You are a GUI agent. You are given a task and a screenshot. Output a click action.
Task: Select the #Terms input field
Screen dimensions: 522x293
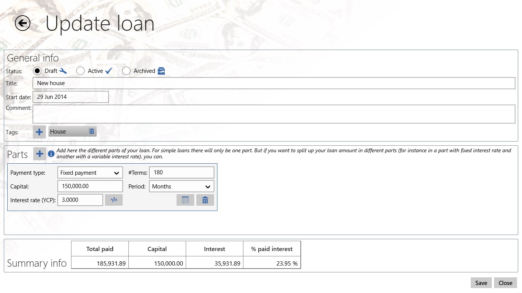[182, 172]
